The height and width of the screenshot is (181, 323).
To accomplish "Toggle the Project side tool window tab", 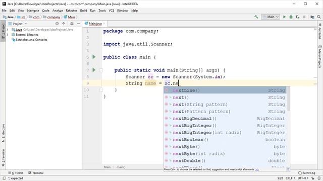I will (3, 31).
